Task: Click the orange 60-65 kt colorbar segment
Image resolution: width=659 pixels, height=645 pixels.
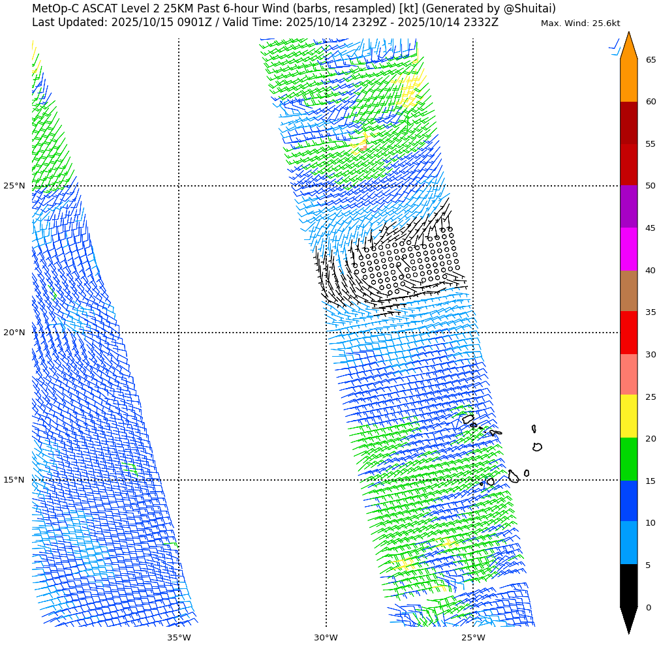Action: point(628,80)
